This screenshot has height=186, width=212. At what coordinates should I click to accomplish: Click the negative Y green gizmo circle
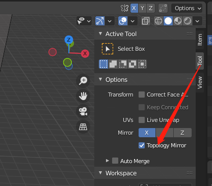(x=67, y=62)
